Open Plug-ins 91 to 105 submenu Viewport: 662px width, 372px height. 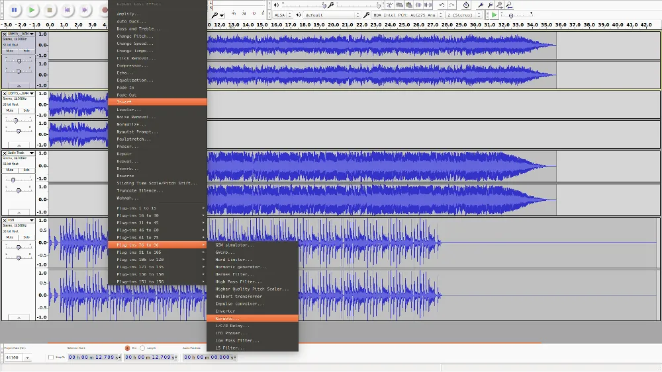click(157, 252)
